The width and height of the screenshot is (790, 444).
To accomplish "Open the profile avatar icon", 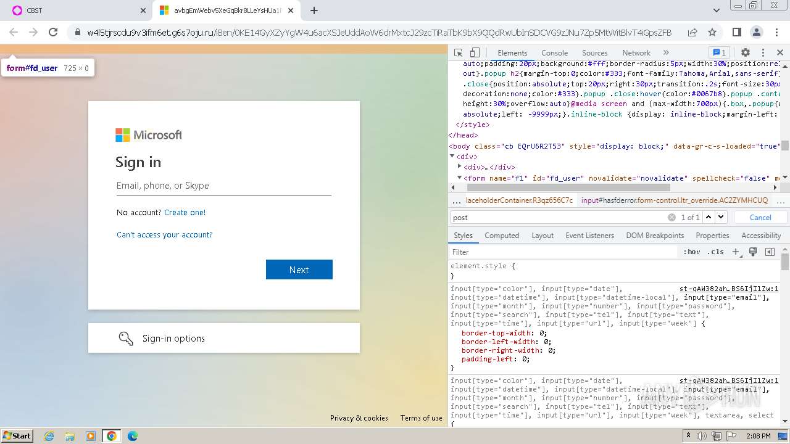I will coord(756,32).
